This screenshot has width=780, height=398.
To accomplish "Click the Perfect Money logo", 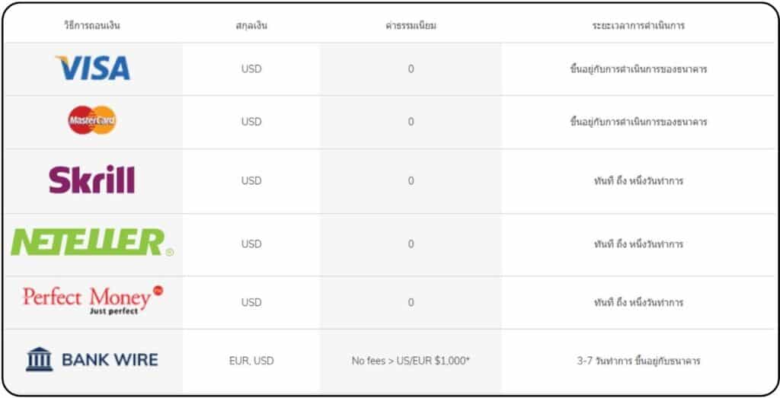I will [93, 300].
